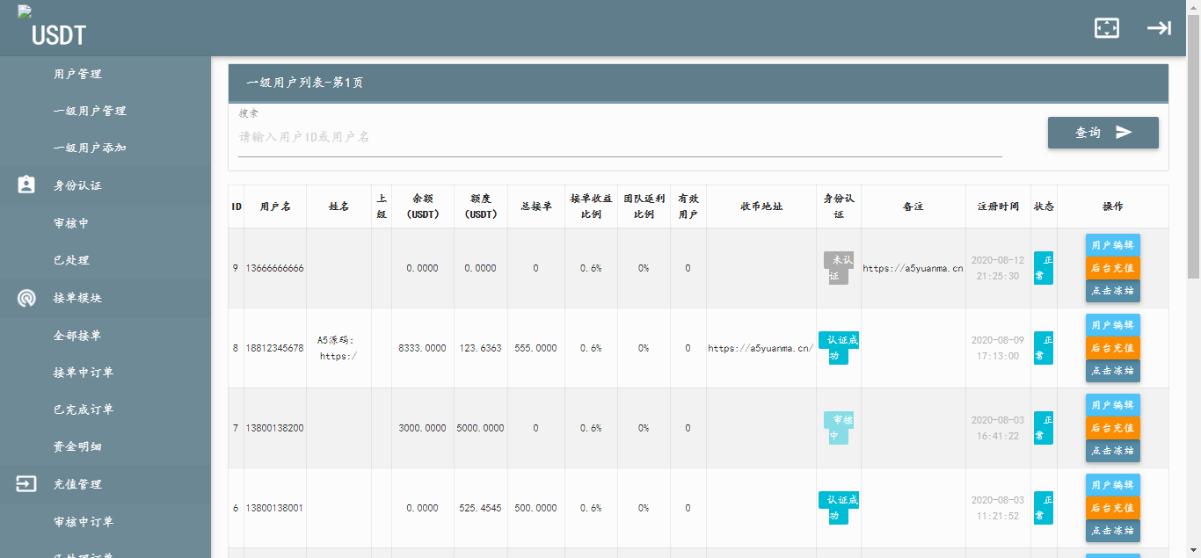Go to 资金明细 page
The height and width of the screenshot is (558, 1201).
(x=77, y=447)
